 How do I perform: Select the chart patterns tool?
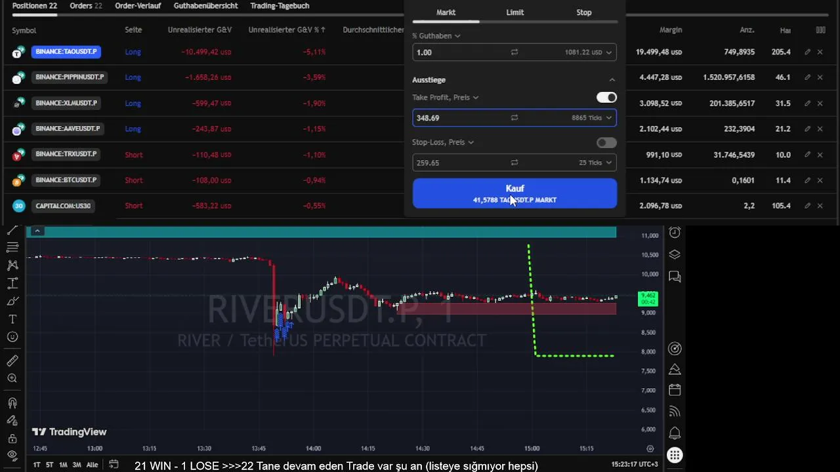point(12,265)
